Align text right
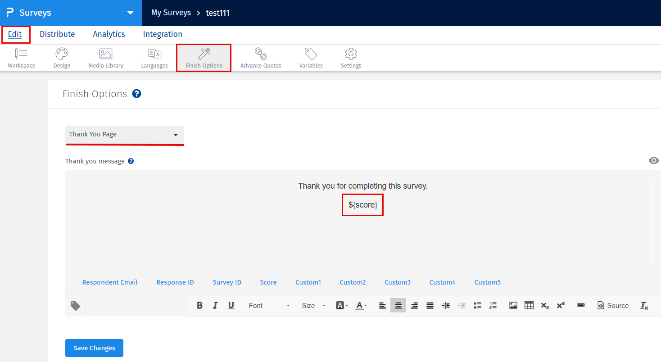 coord(414,305)
